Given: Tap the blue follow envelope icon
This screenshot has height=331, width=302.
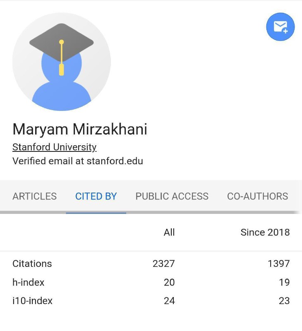Looking at the screenshot, I should 280,27.
